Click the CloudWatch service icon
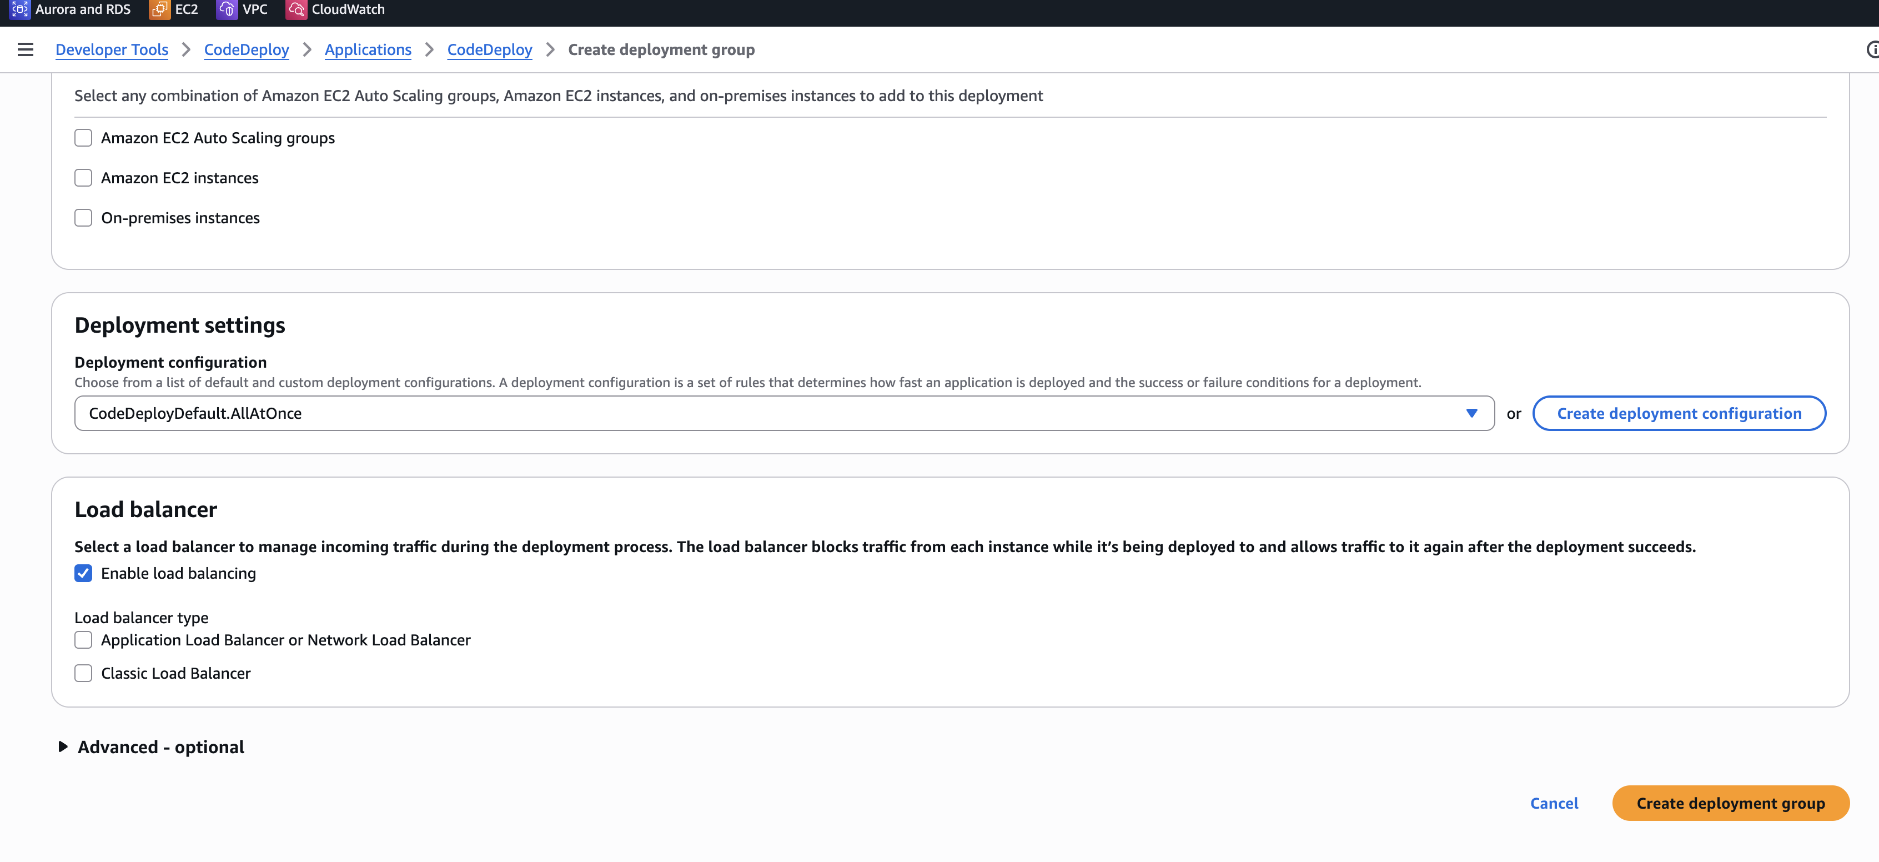 point(295,9)
